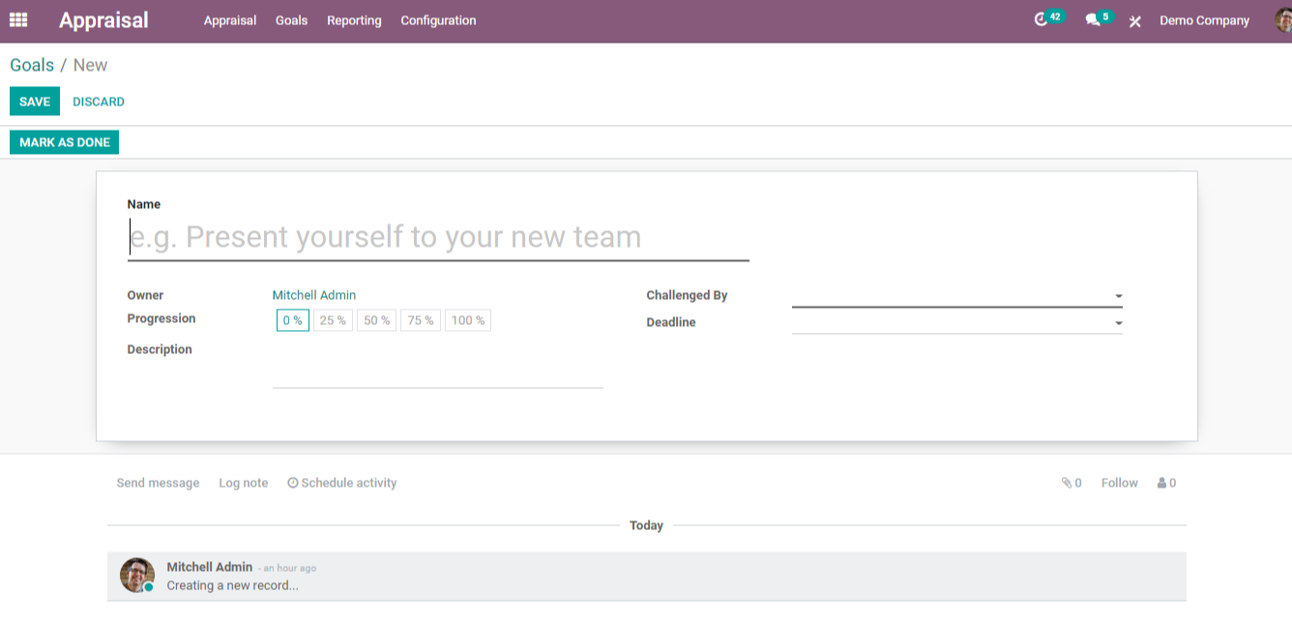Click 'Creating a new record...' message text
The width and height of the screenshot is (1292, 624).
click(x=232, y=585)
